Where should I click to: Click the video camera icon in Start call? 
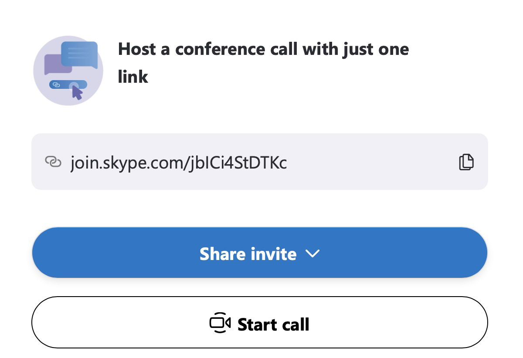click(x=220, y=323)
